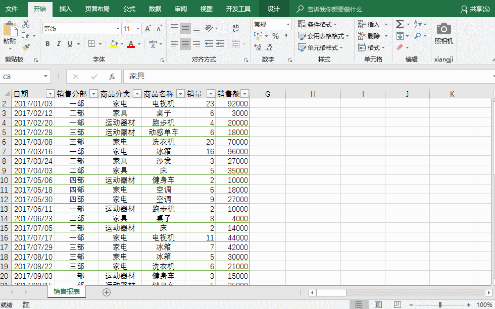Switch to the 数据 tab

click(155, 9)
